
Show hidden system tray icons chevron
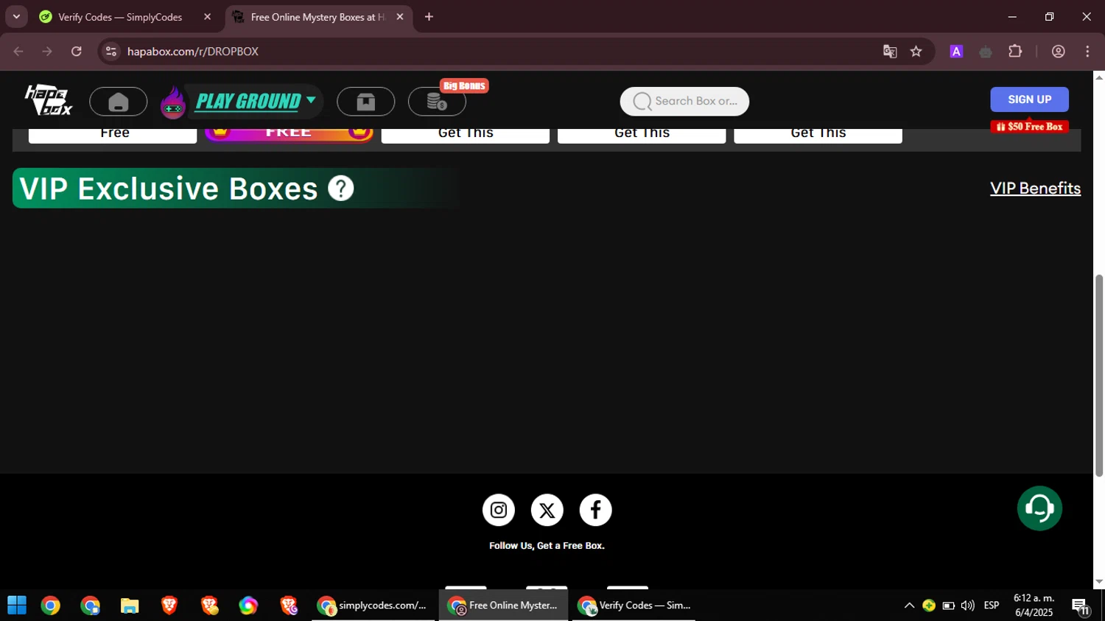coord(909,606)
